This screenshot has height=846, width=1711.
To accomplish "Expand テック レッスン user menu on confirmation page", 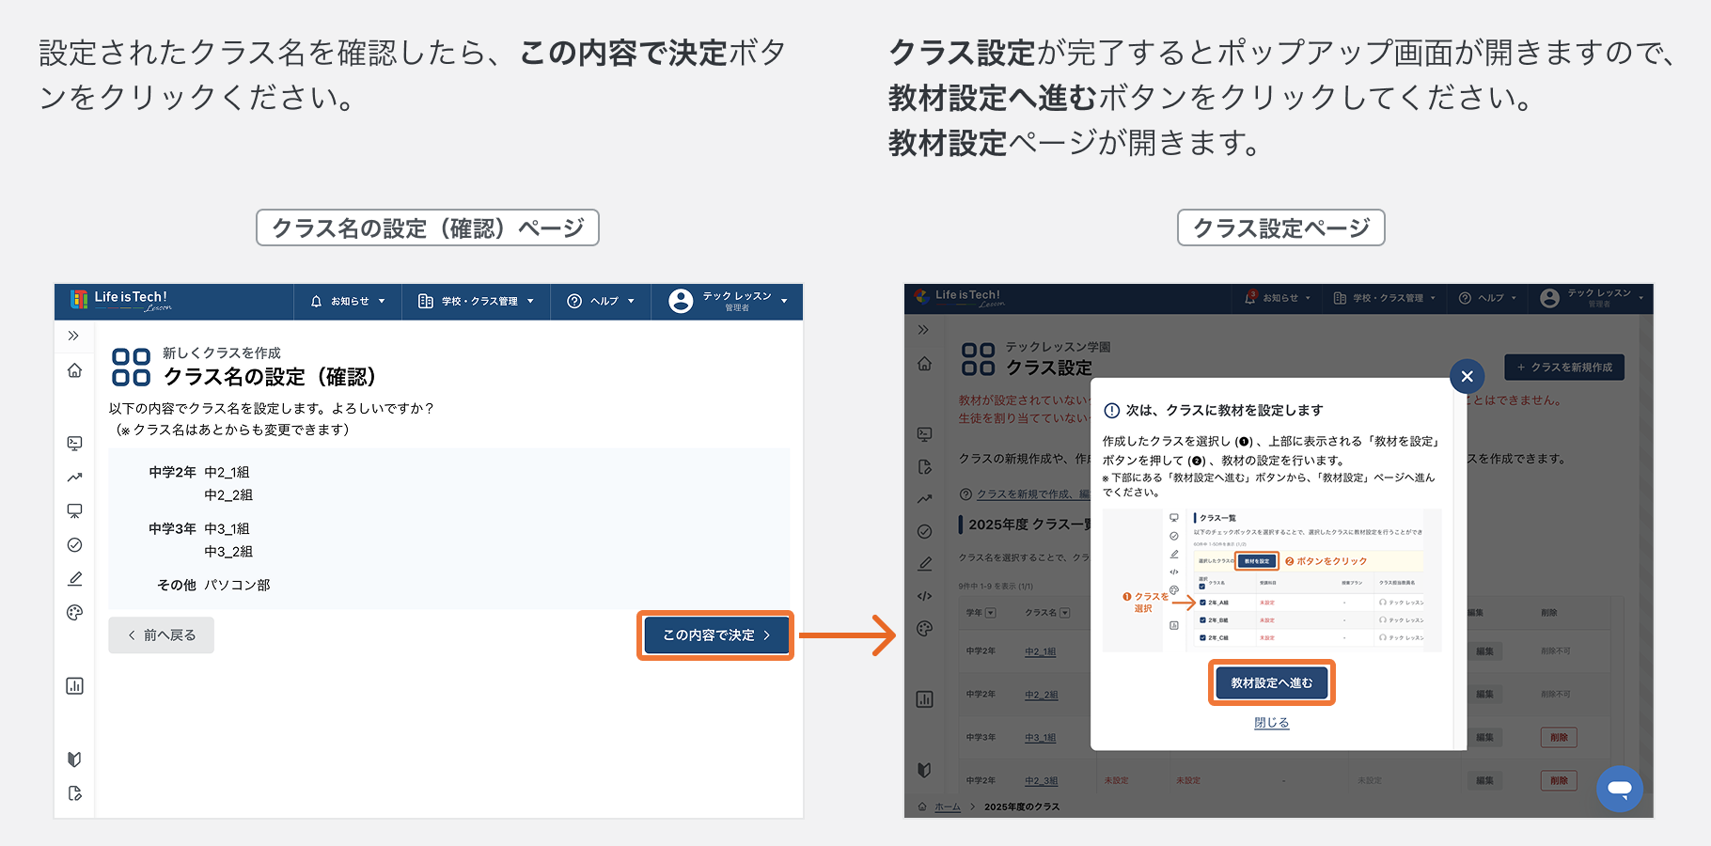I will point(729,301).
